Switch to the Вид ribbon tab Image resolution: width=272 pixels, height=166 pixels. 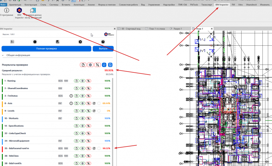pos(143,5)
